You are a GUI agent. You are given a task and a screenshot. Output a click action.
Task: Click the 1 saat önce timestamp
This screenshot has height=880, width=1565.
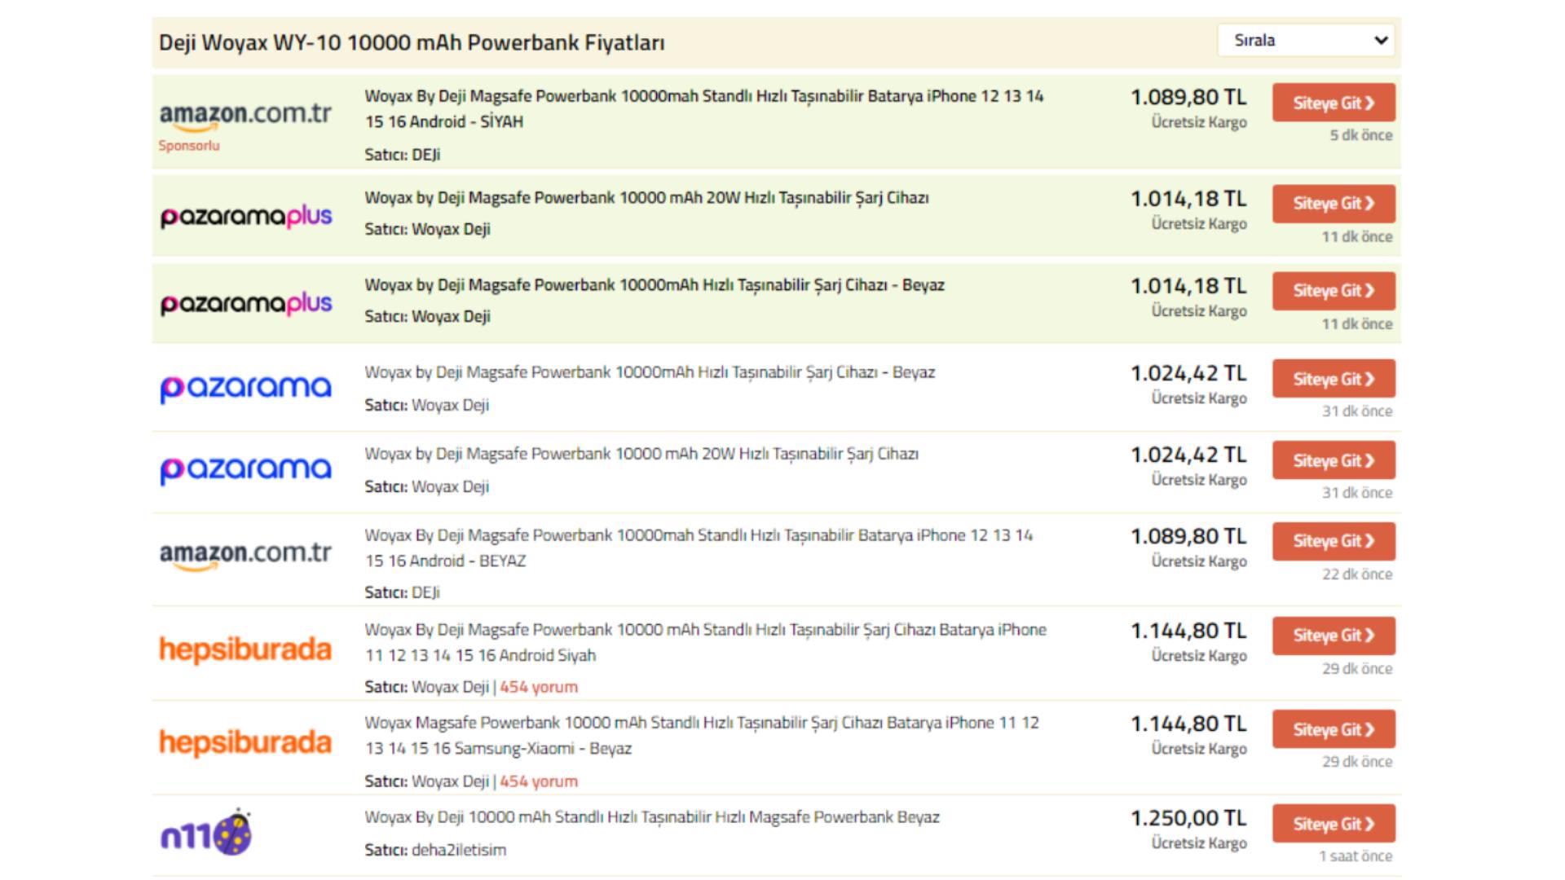1356,856
